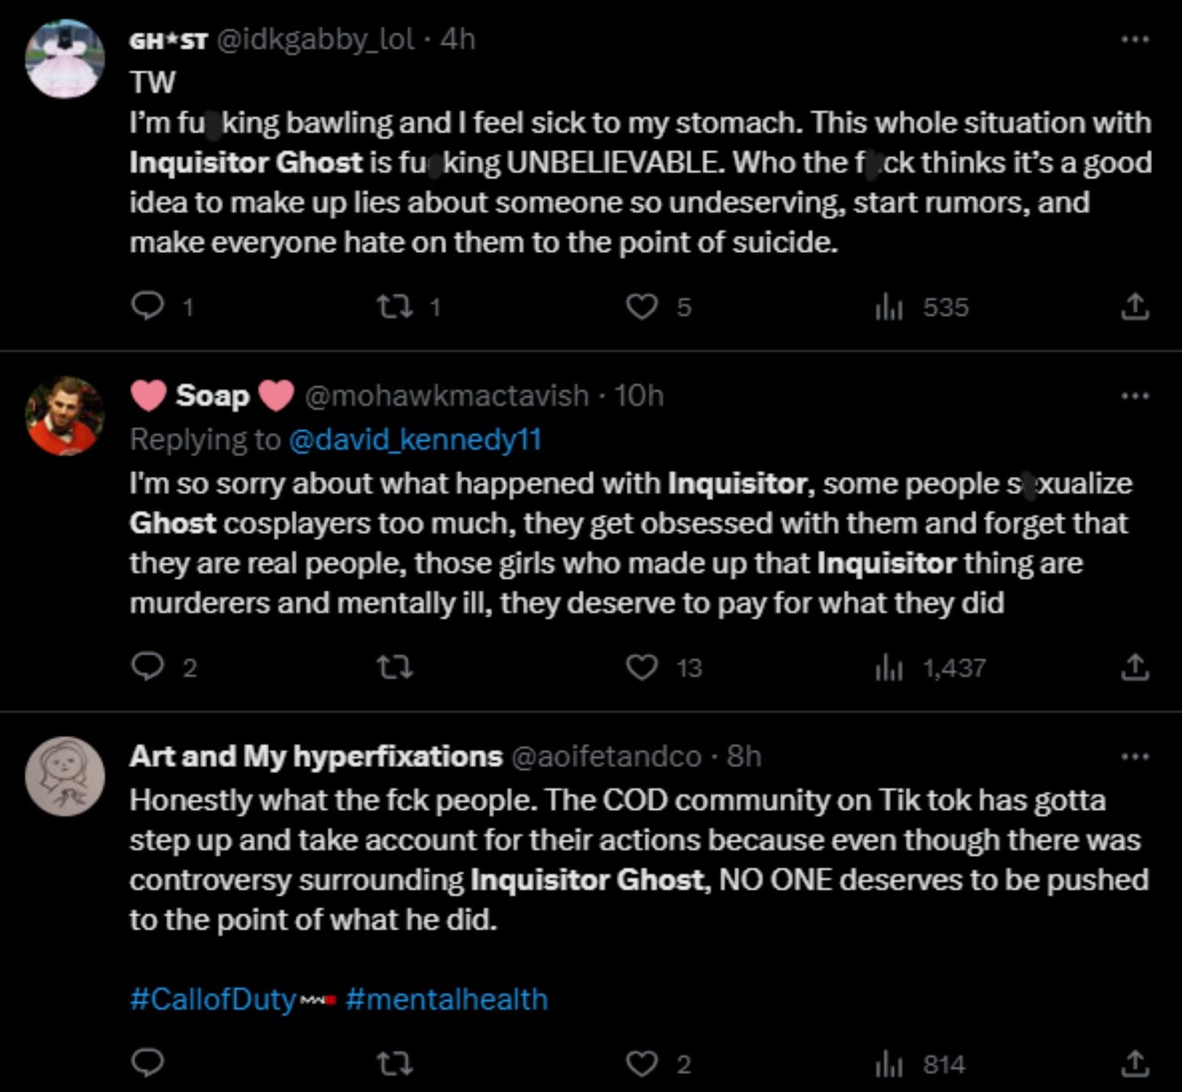1182x1092 pixels.
Task: Share Soap's tweet
Action: click(x=1135, y=667)
